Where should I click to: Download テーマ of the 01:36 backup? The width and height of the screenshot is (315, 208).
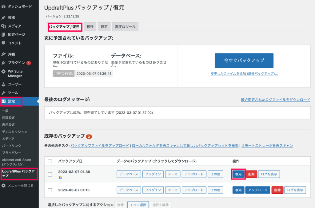pyautogui.click(x=173, y=174)
